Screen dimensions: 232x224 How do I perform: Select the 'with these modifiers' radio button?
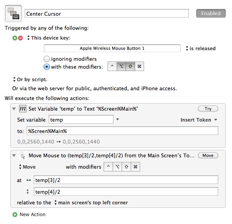(47, 67)
